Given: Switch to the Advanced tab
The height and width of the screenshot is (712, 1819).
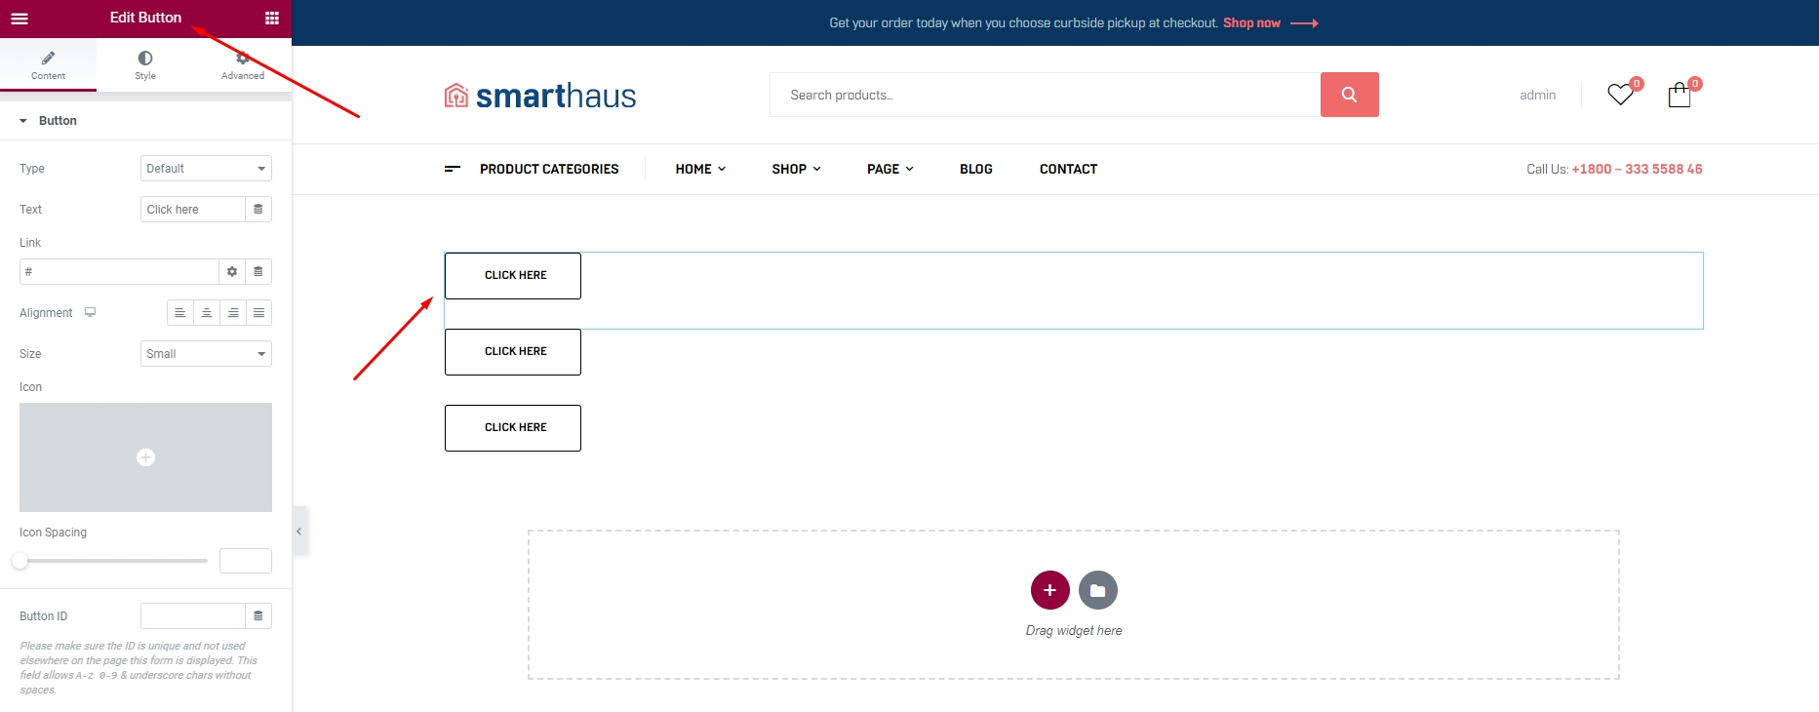Looking at the screenshot, I should (242, 65).
